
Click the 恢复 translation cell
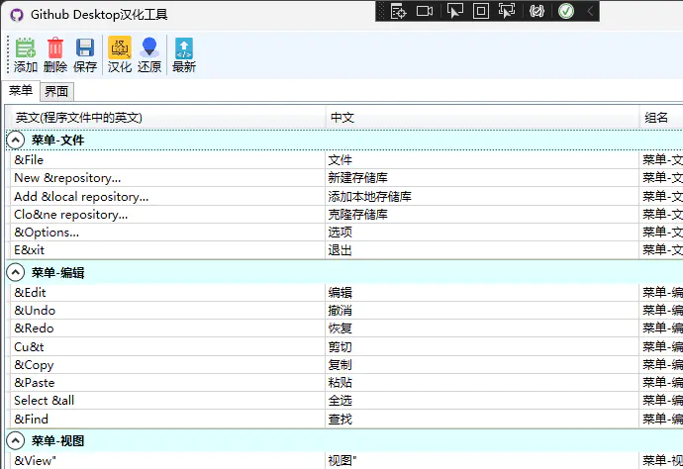pos(482,328)
